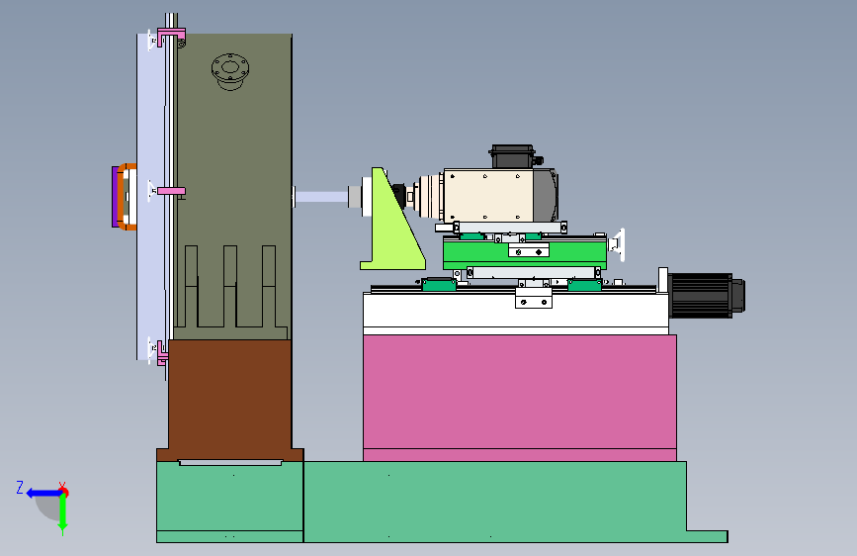This screenshot has height=556, width=857.
Task: Pick the circular flange on the column
Action: [230, 71]
